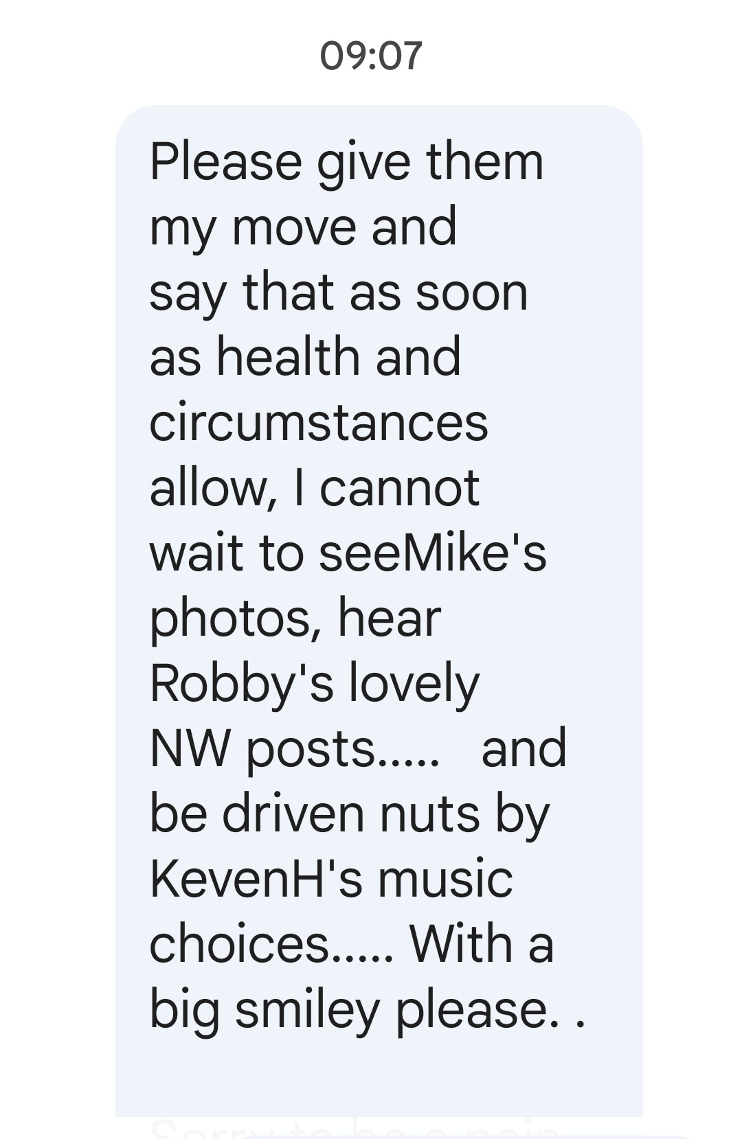The image size is (742, 1139).
Task: Tap the line 'as health and'
Action: point(305,358)
